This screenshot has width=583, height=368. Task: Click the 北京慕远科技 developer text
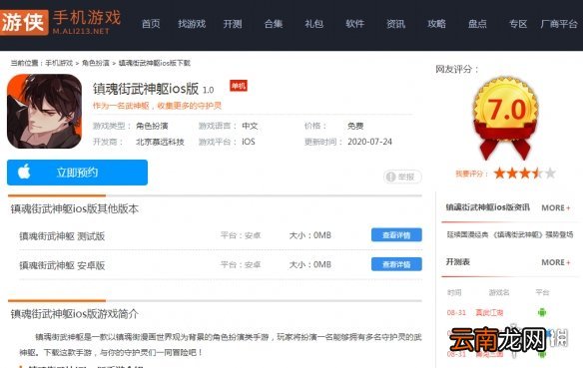(160, 142)
